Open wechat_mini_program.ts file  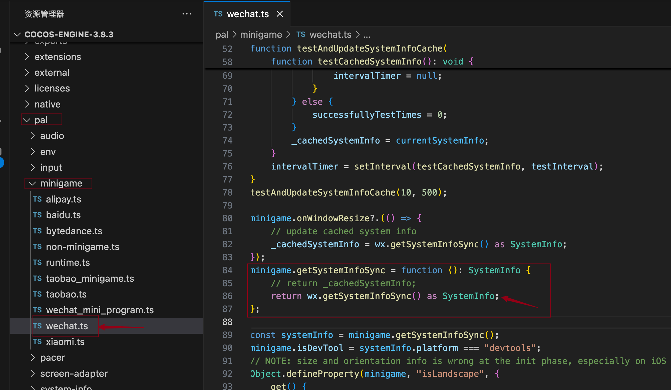(x=100, y=310)
